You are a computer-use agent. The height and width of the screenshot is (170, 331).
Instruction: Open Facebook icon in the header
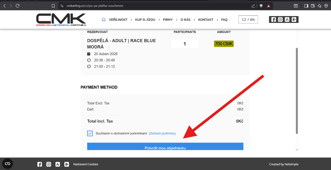[x=274, y=20]
